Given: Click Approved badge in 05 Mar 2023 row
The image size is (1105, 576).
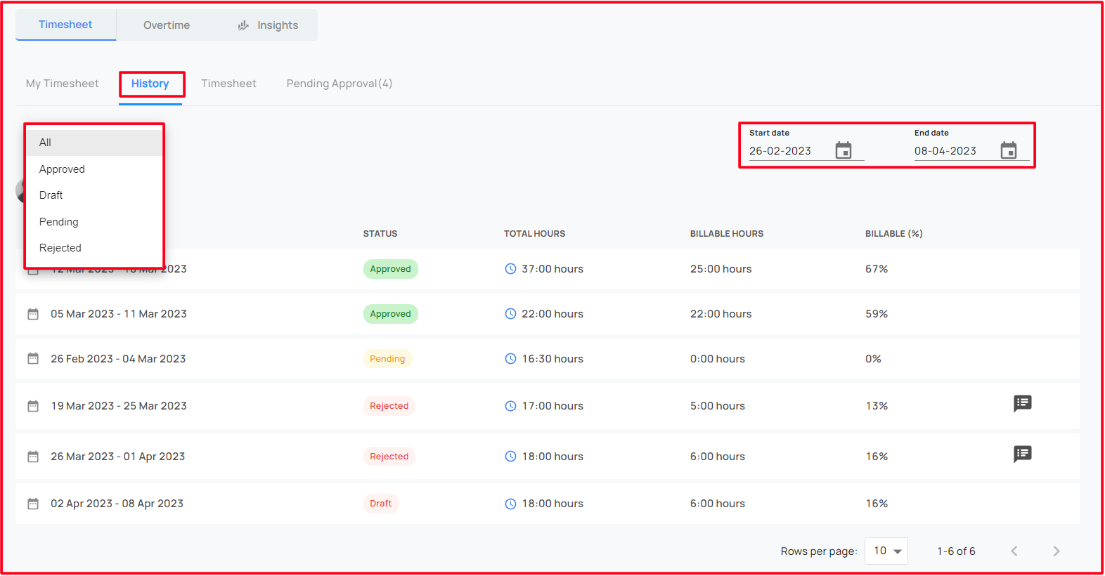Looking at the screenshot, I should pyautogui.click(x=391, y=314).
